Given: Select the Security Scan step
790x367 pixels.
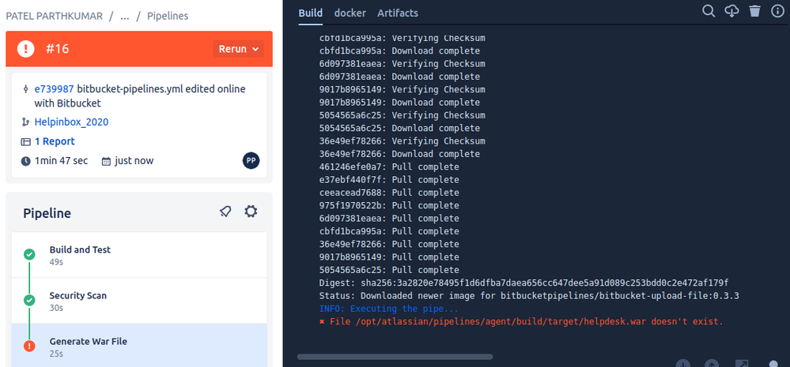Looking at the screenshot, I should coord(139,301).
